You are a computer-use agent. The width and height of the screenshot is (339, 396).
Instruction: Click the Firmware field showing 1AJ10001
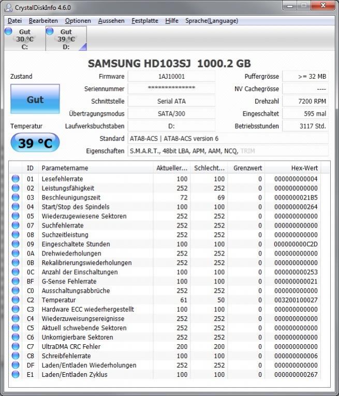tap(171, 76)
